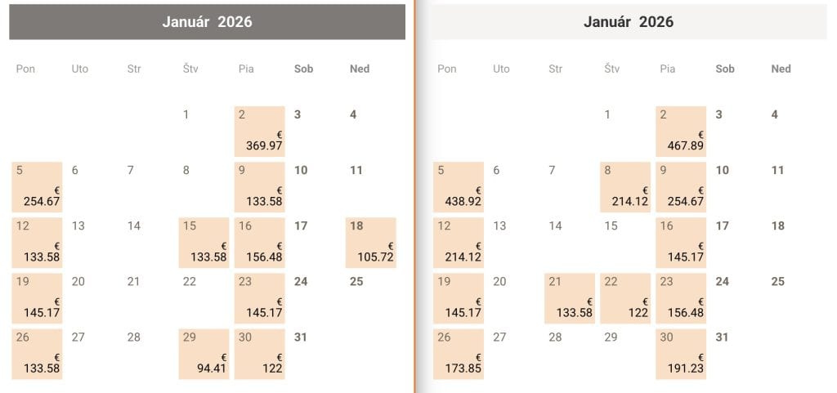Select January 2 priced at €467.89

(x=681, y=132)
